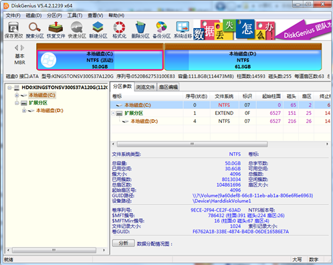Click the 总扇区数 value 104861696
Image resolution: width=333 pixels, height=265 pixels.
pyautogui.click(x=229, y=185)
